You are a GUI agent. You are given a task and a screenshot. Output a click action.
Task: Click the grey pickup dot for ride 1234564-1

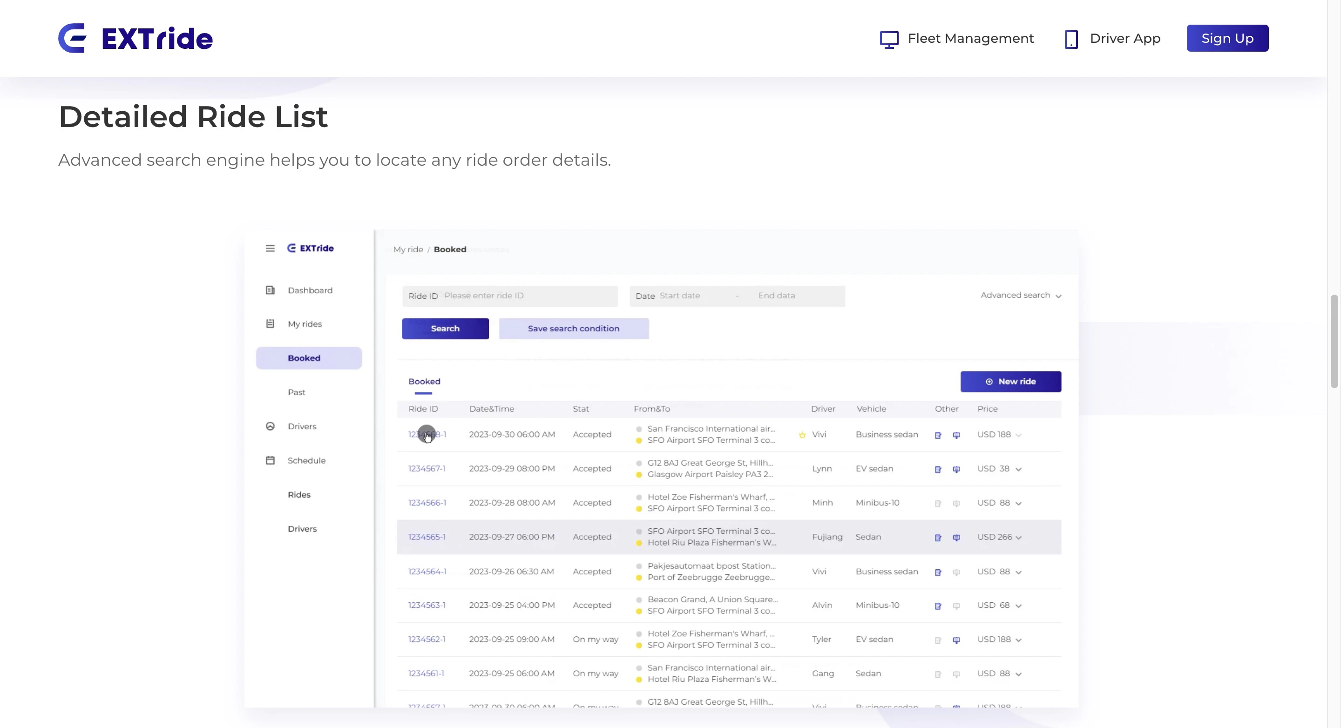point(639,566)
